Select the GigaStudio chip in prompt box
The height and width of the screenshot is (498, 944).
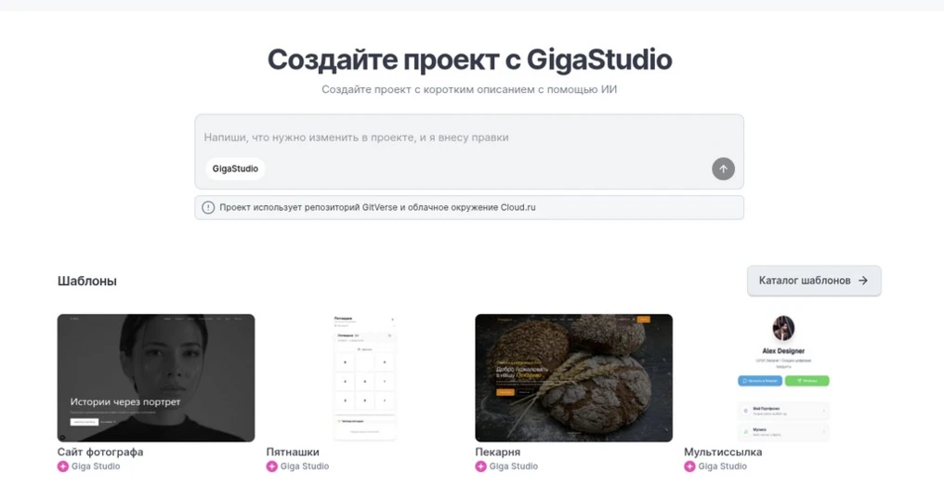click(235, 169)
